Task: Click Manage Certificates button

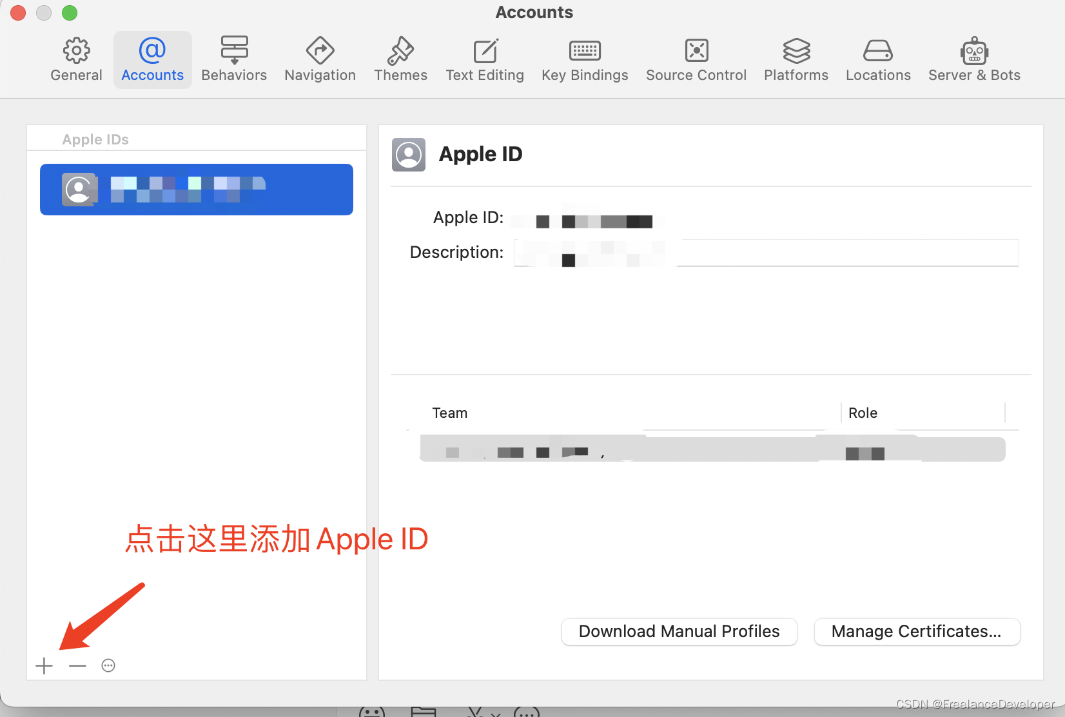Action: [917, 631]
